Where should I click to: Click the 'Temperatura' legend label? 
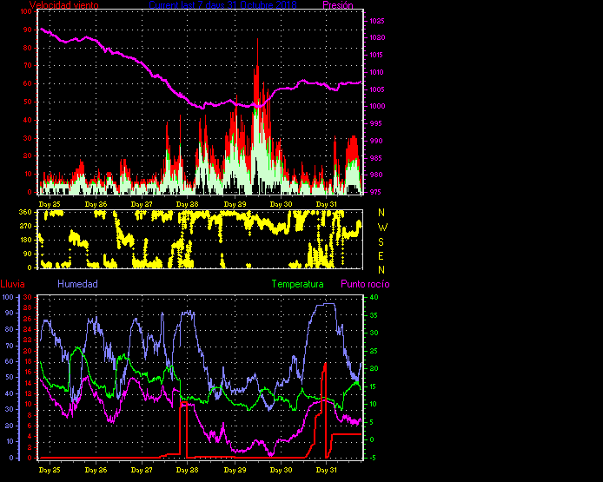297,284
